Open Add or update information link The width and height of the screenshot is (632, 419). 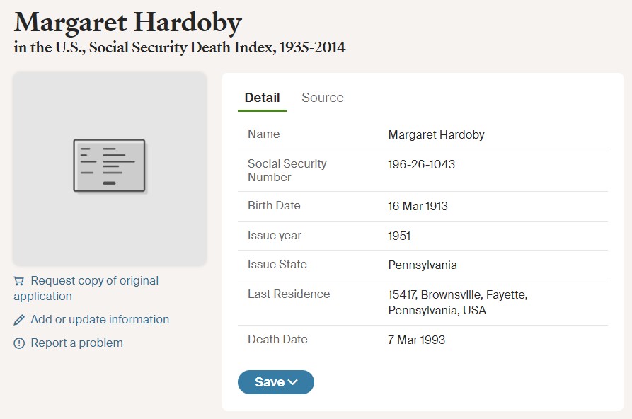tap(100, 319)
